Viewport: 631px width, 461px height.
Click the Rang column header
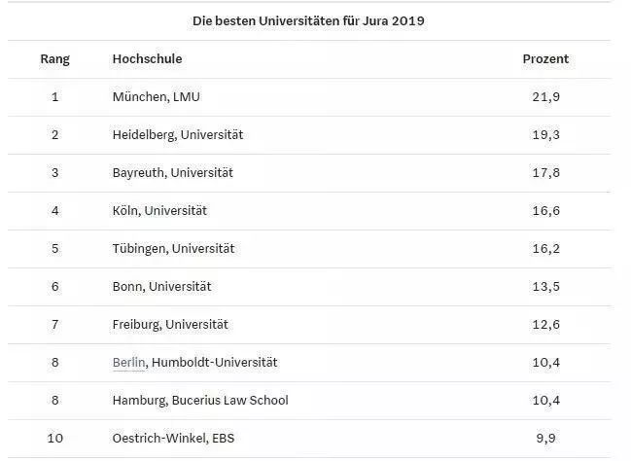tap(55, 58)
